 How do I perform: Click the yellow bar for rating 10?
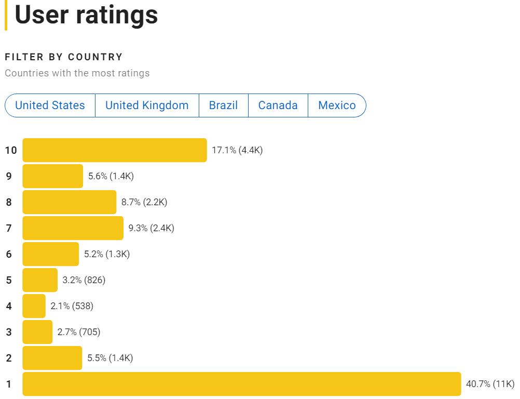coord(114,150)
